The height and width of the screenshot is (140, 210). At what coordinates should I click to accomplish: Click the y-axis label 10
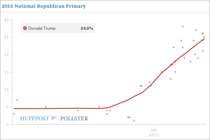click(6, 90)
